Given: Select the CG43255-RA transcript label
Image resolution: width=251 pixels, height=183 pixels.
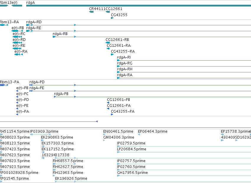Looking at the screenshot, I should [123, 51].
